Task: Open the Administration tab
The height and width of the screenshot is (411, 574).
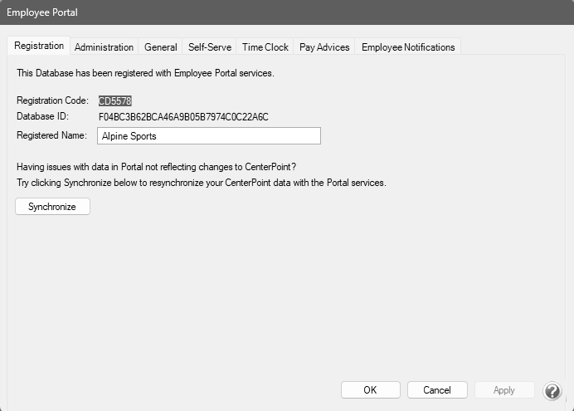Action: pyautogui.click(x=104, y=47)
